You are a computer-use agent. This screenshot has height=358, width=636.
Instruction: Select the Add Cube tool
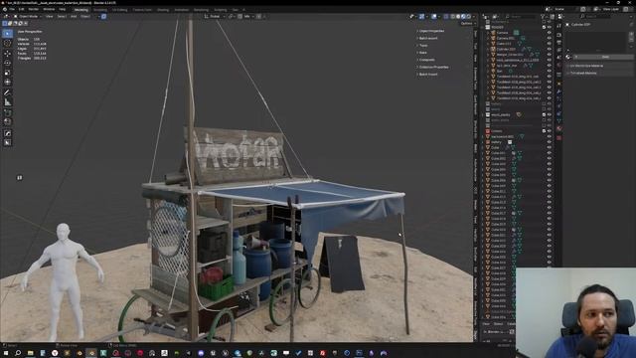[7, 112]
